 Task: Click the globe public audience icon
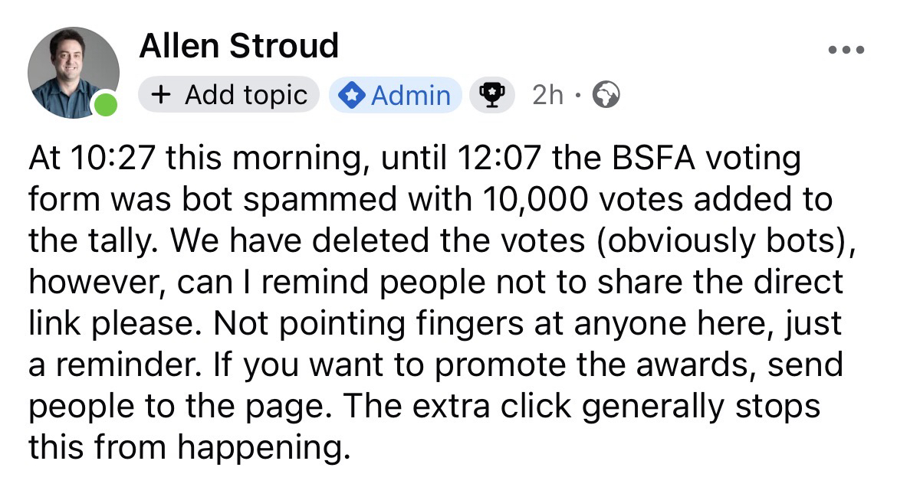pos(606,95)
